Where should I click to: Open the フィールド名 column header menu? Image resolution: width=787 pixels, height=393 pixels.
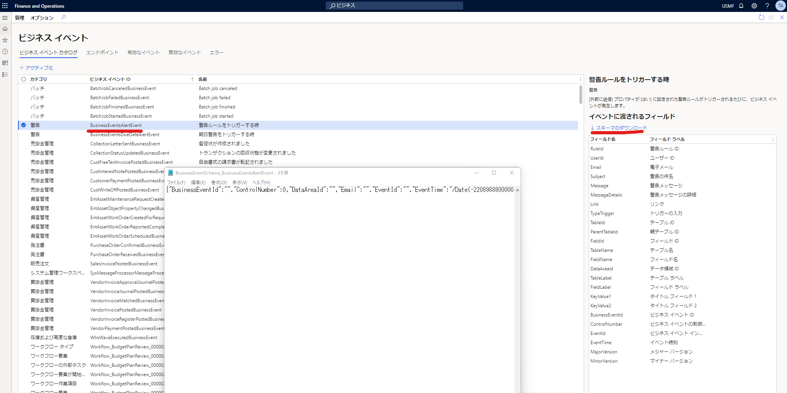pos(603,139)
